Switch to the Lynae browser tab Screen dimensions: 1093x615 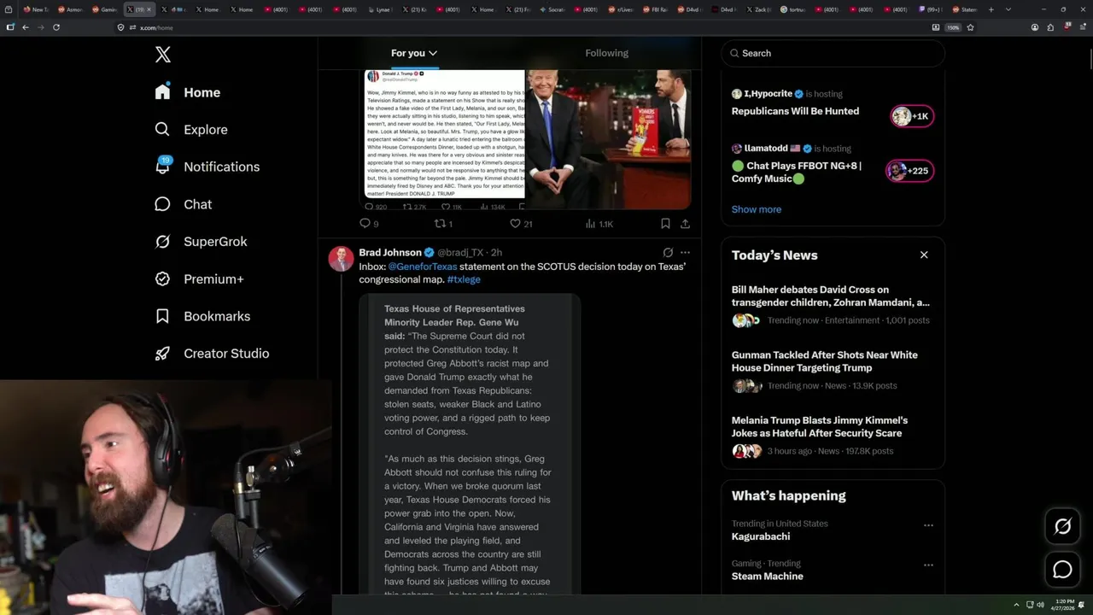click(x=382, y=9)
